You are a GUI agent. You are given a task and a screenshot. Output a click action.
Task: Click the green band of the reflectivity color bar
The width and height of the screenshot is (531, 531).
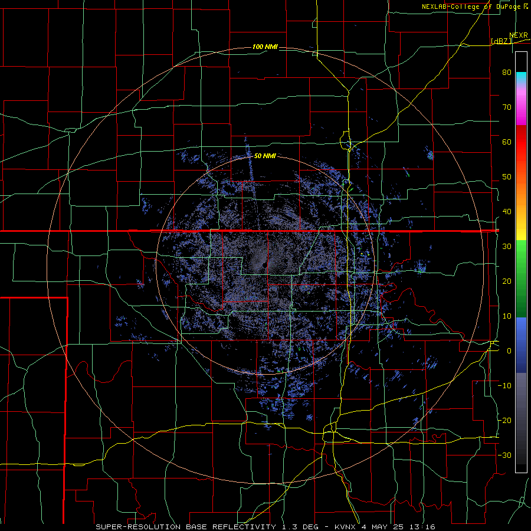click(521, 278)
